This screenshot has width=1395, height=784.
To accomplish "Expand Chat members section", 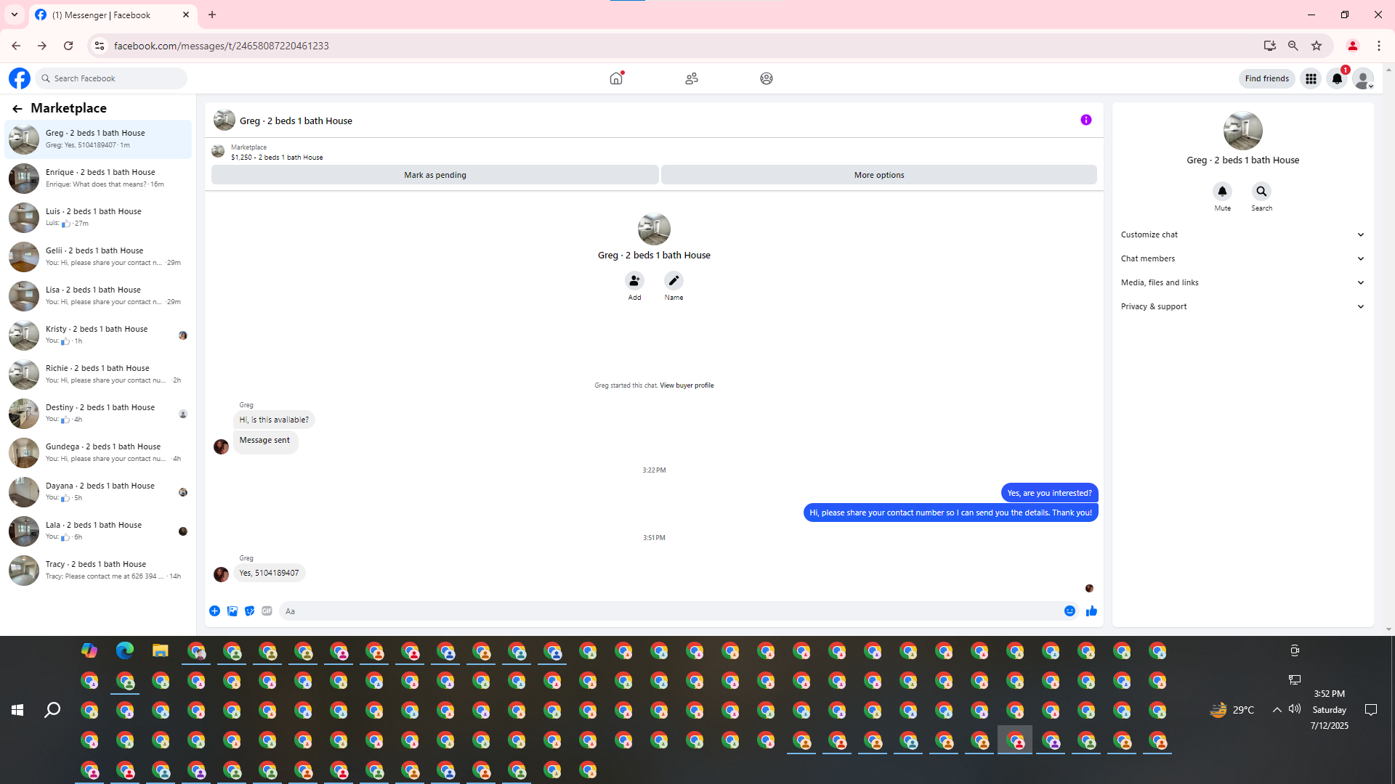I will pyautogui.click(x=1242, y=258).
